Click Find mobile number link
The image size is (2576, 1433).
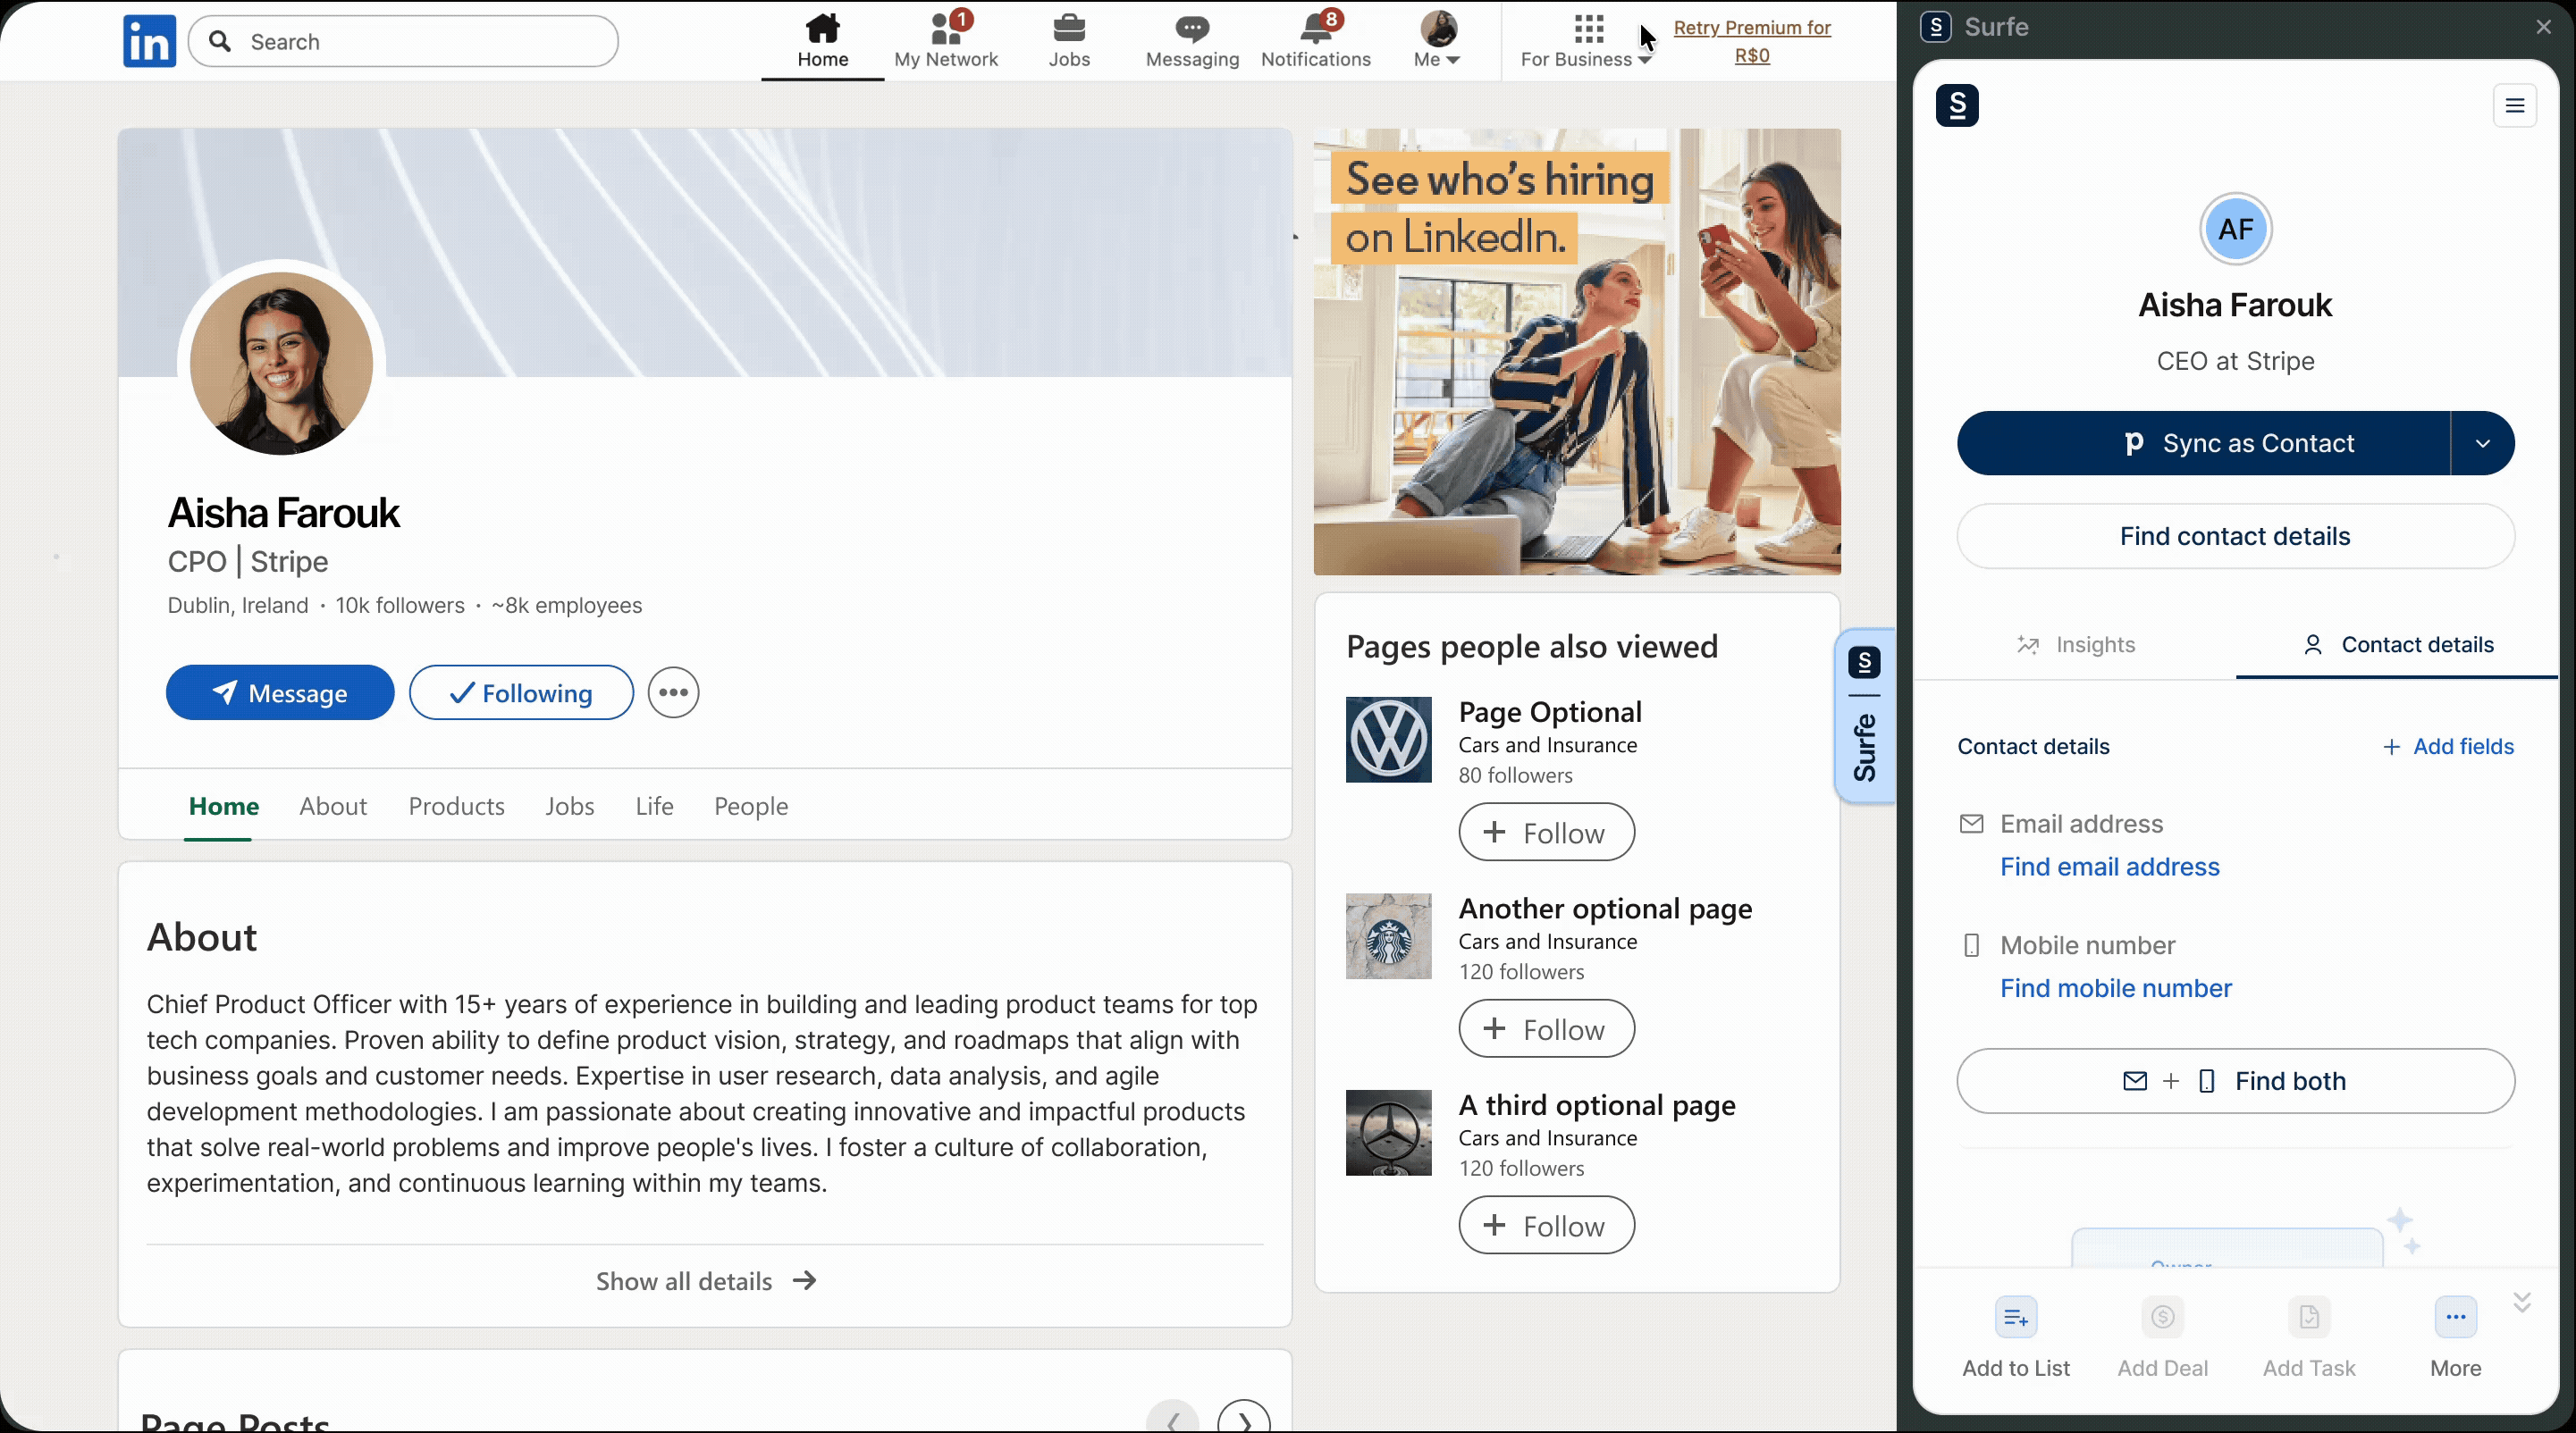pos(2116,988)
